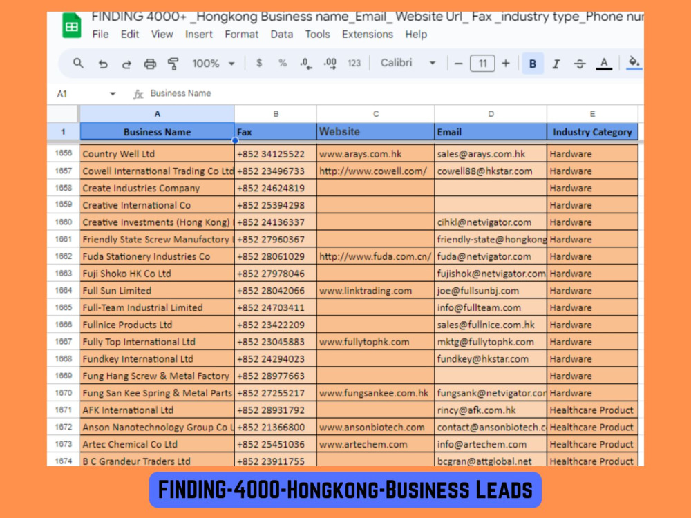
Task: Toggle bold formatting
Action: tap(532, 64)
